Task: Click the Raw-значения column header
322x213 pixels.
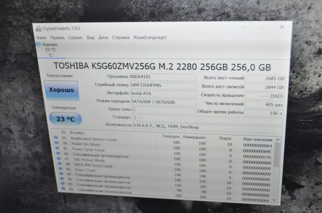Action: pos(258,139)
